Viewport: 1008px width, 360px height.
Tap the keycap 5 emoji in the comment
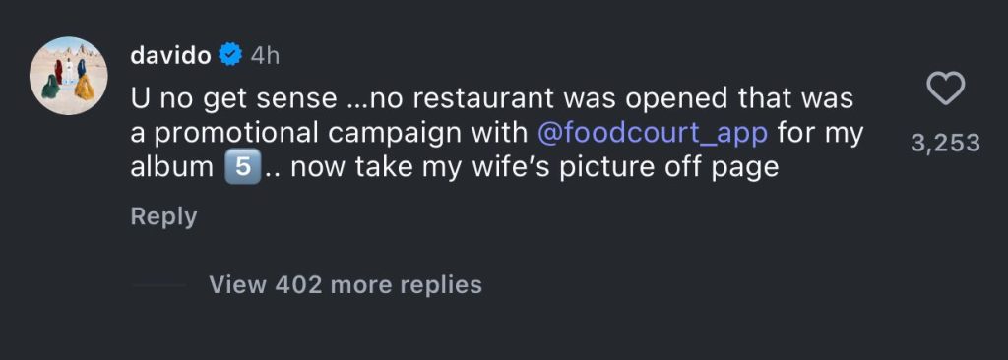(243, 168)
